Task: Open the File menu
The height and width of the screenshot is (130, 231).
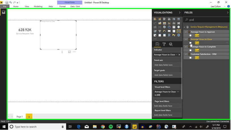Action: coord(5,7)
